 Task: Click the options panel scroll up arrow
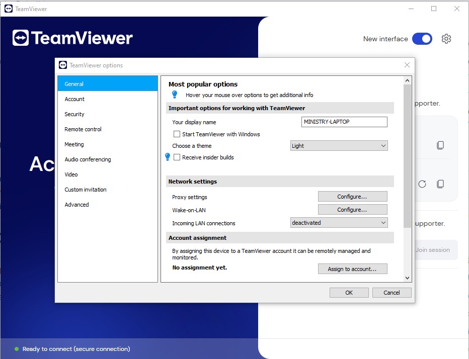pos(407,80)
